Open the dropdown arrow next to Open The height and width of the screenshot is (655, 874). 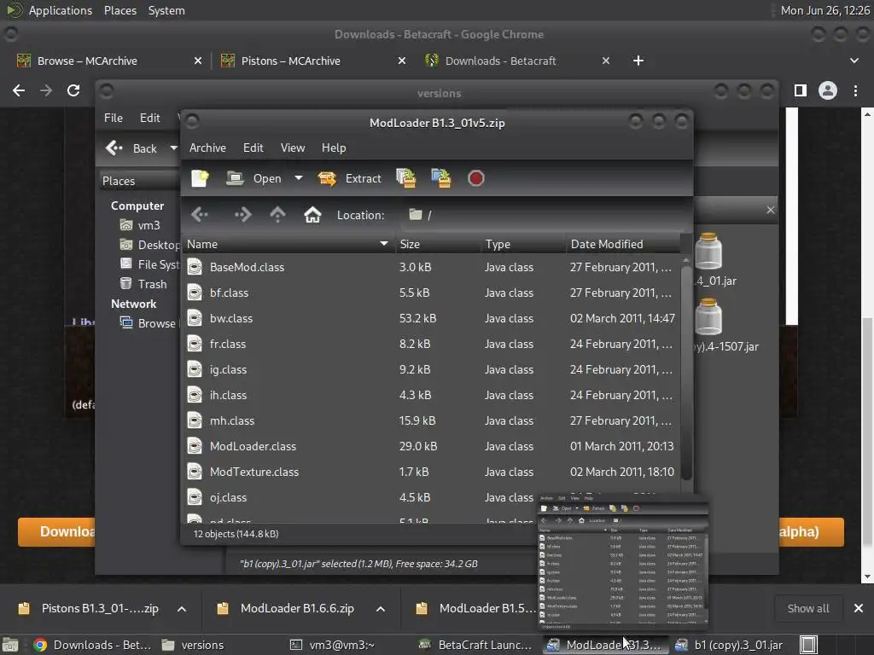point(299,178)
